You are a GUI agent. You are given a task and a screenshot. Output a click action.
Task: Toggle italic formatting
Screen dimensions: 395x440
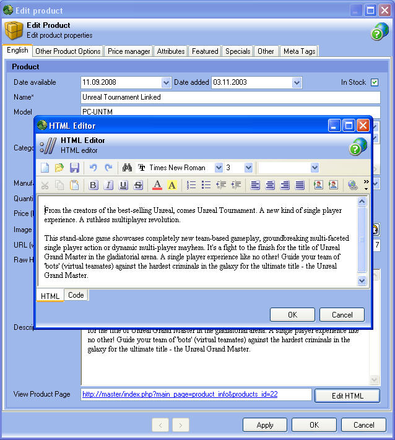tap(108, 185)
